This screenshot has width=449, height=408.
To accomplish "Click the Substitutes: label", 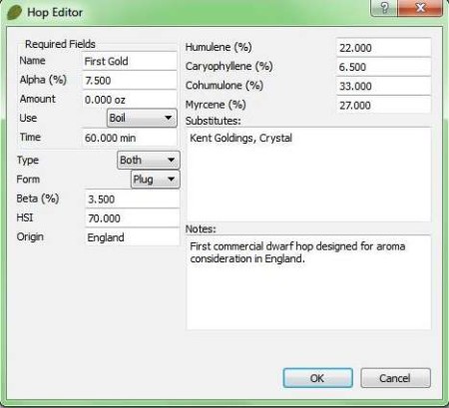I will (x=213, y=121).
